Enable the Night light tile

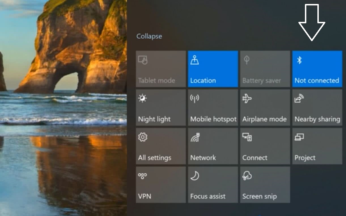tap(161, 108)
